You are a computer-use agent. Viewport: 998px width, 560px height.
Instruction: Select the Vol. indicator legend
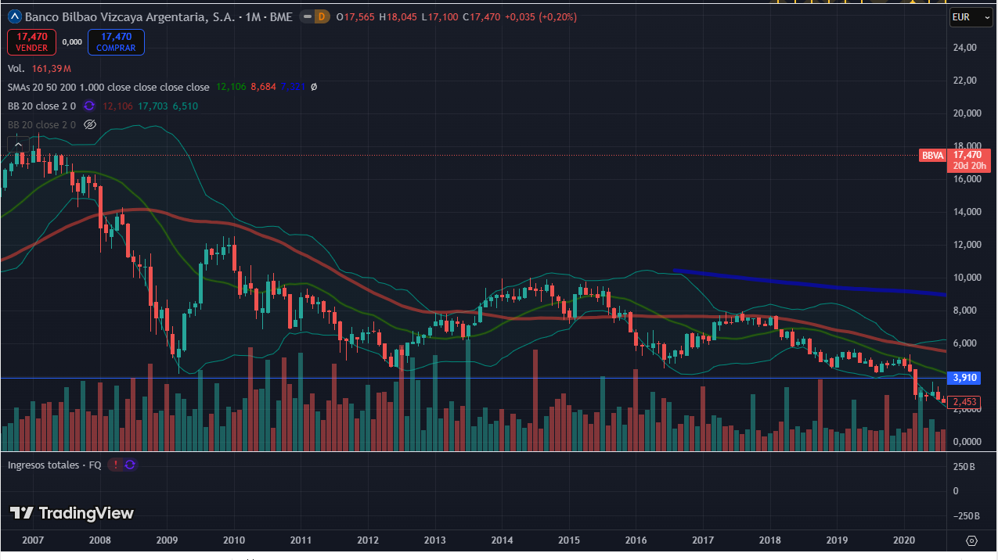click(x=16, y=69)
